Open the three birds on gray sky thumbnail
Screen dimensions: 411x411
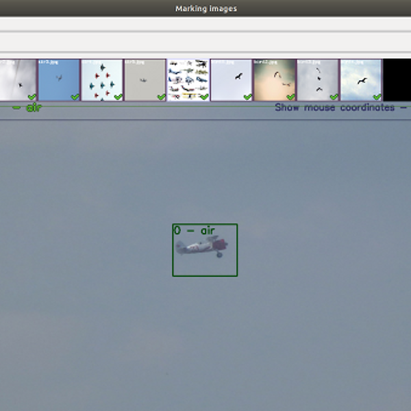click(x=318, y=80)
